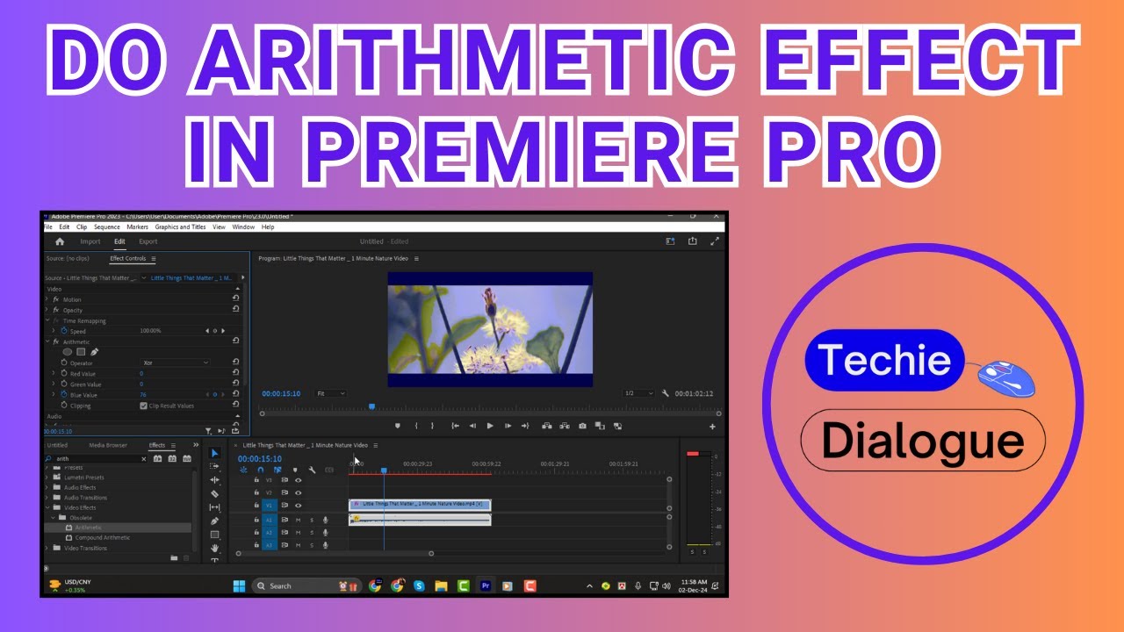The image size is (1124, 632).
Task: Clear the arith search text
Action: point(144,458)
